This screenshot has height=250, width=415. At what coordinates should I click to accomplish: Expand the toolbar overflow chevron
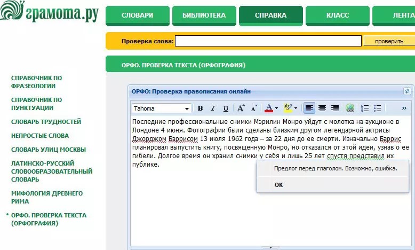click(x=404, y=108)
